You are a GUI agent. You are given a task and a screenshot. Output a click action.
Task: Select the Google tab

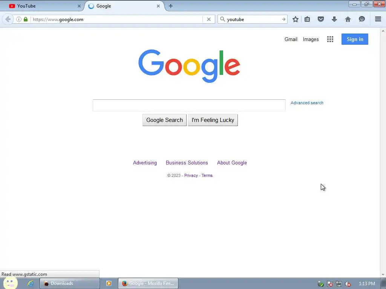(x=124, y=6)
